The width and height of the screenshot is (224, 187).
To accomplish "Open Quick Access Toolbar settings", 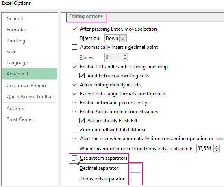I will click(30, 97).
